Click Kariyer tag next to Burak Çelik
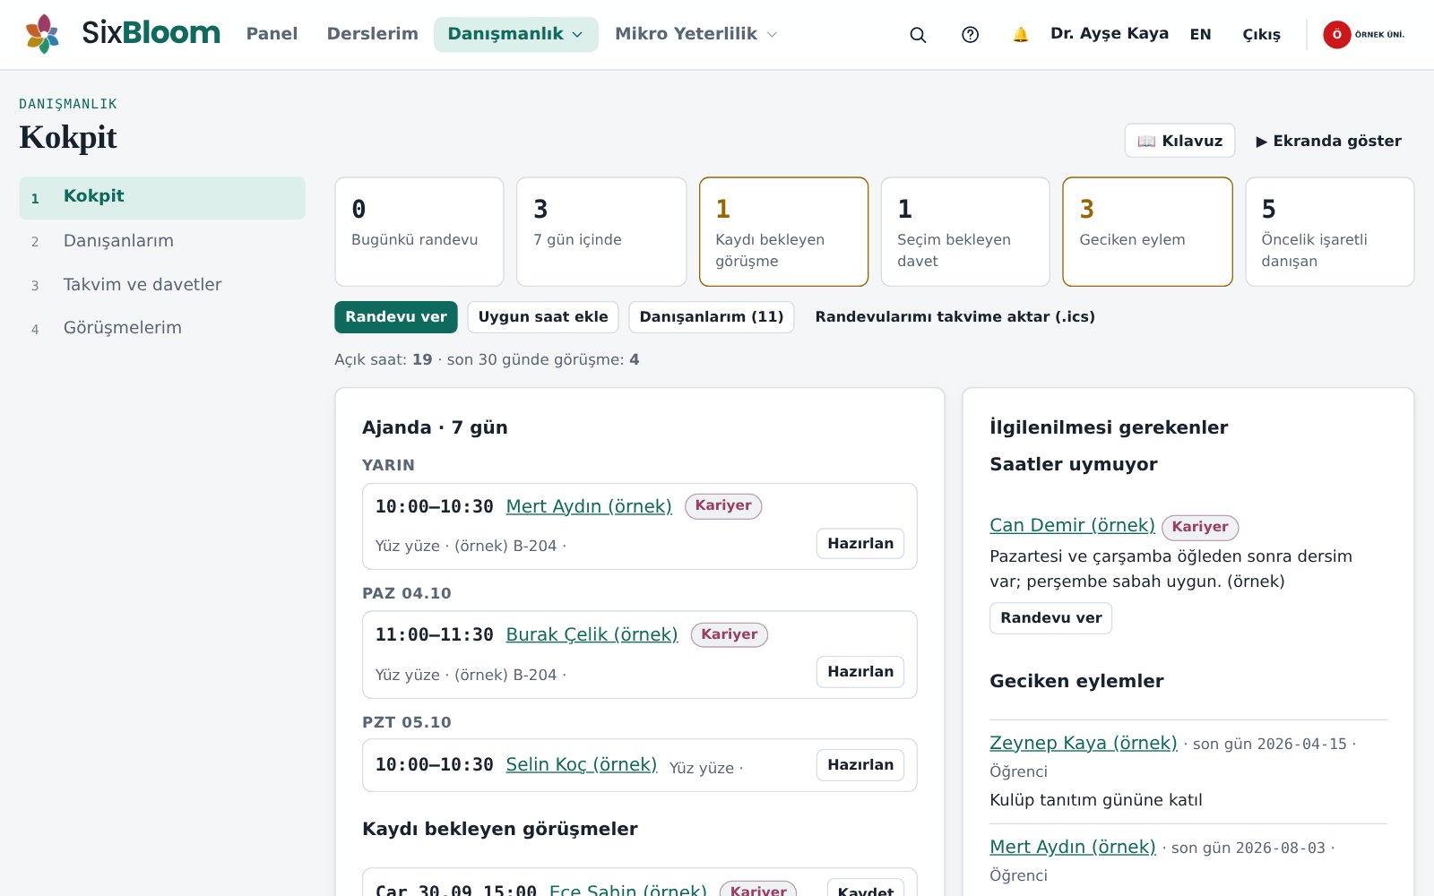The width and height of the screenshot is (1434, 896). (x=730, y=634)
